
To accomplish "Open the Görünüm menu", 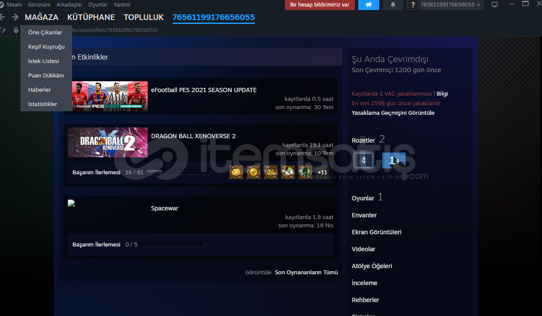I will 39,5.
